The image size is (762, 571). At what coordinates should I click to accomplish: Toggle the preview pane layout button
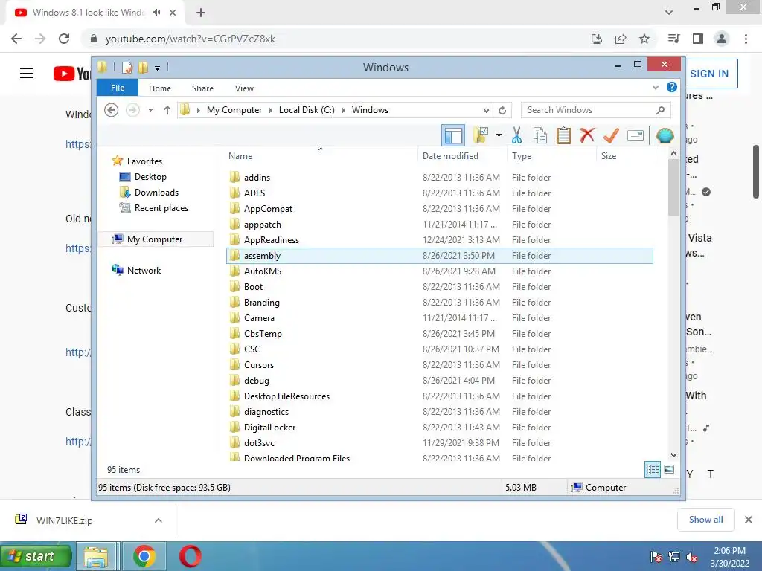point(453,135)
